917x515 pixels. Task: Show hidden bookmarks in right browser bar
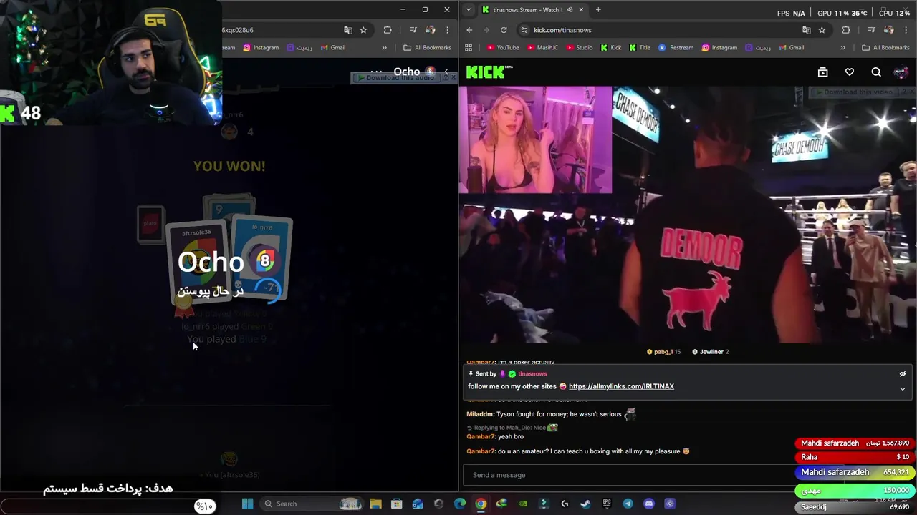coord(842,48)
